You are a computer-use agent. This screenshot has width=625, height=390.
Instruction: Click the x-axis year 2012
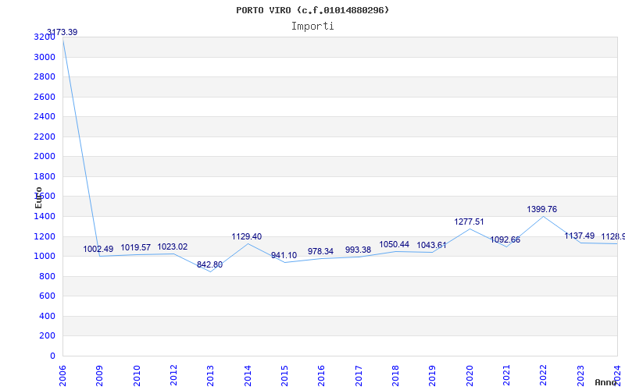pyautogui.click(x=173, y=376)
